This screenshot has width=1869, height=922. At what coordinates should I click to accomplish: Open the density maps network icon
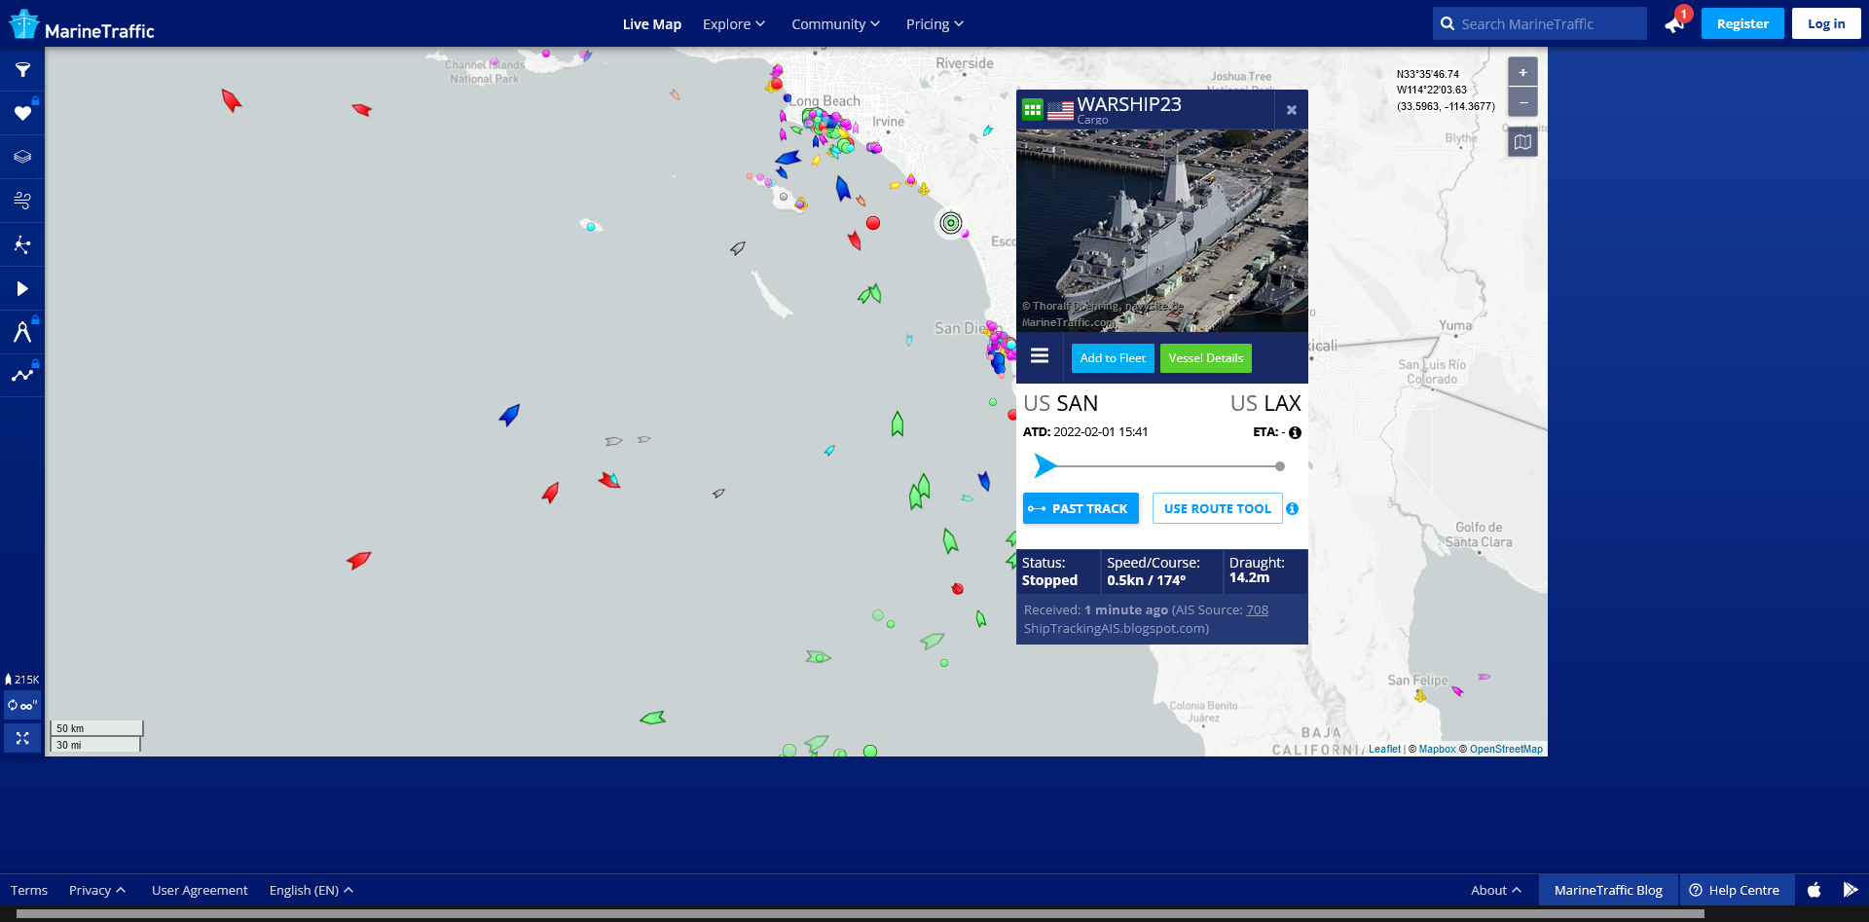point(22,244)
